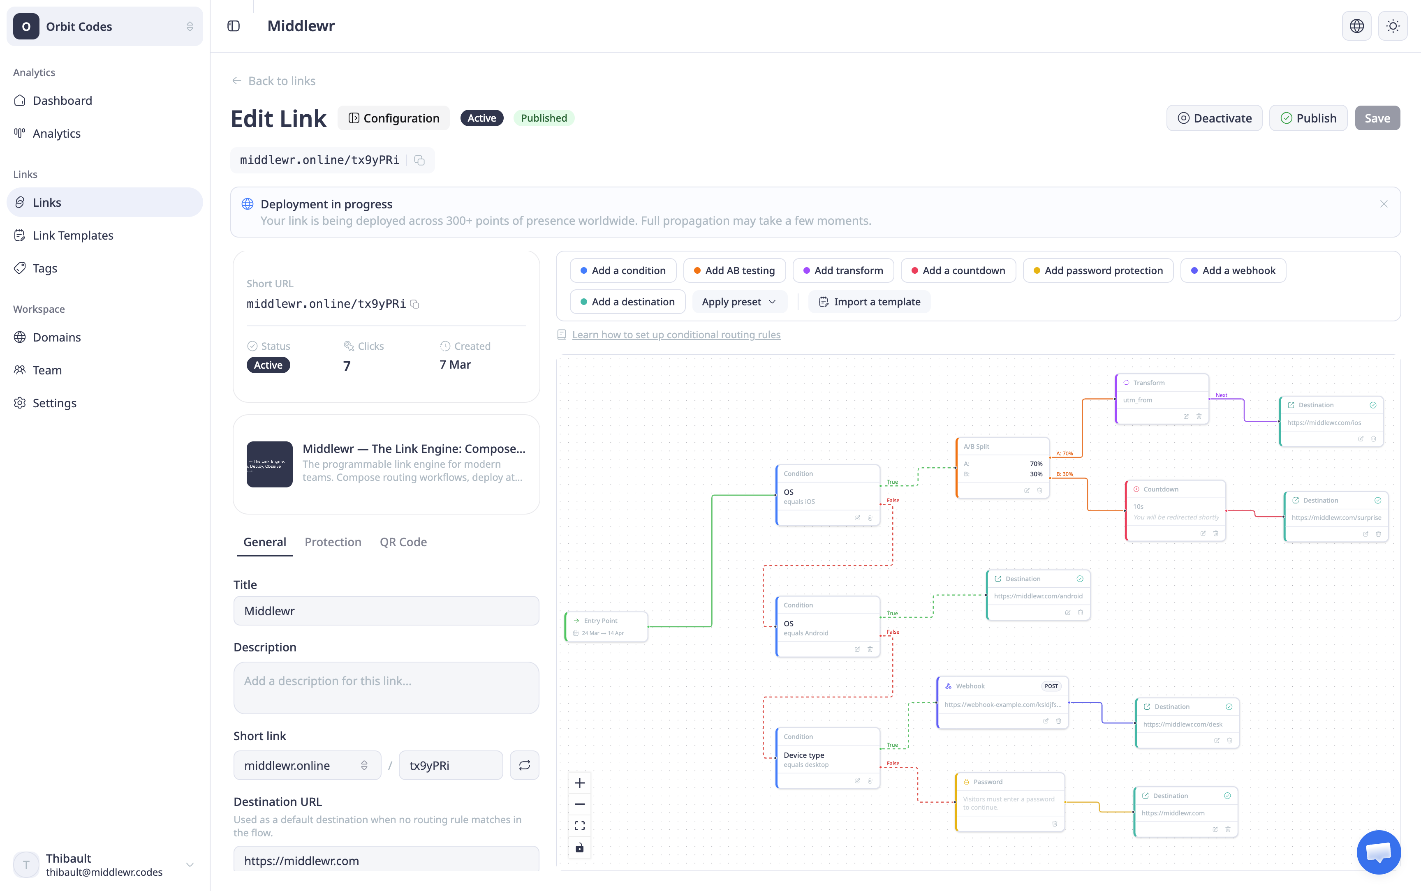Expand Apply preset dropdown
This screenshot has width=1421, height=891.
click(x=738, y=302)
